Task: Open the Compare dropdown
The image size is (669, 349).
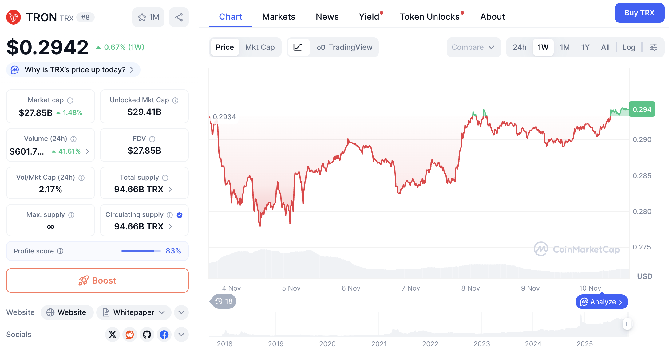Action: (473, 47)
